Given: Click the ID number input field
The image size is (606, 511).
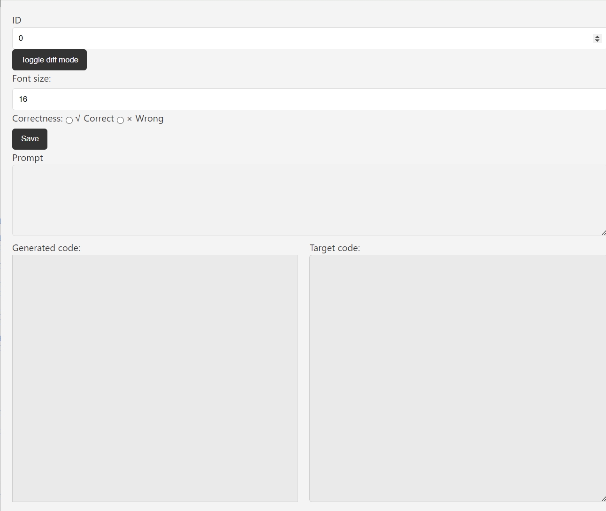Looking at the screenshot, I should point(309,38).
